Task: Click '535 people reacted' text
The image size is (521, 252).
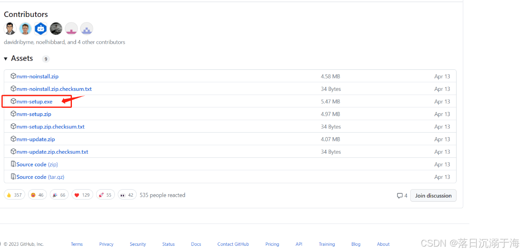Action: pyautogui.click(x=162, y=195)
